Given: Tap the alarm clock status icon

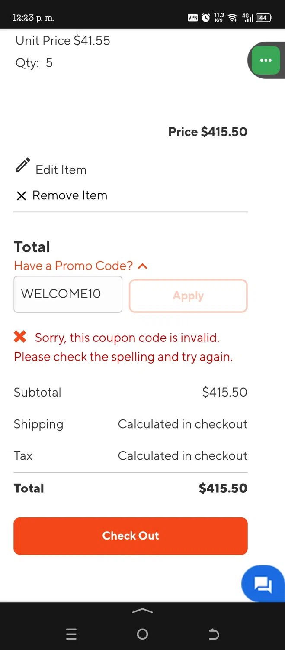Looking at the screenshot, I should coord(206,18).
